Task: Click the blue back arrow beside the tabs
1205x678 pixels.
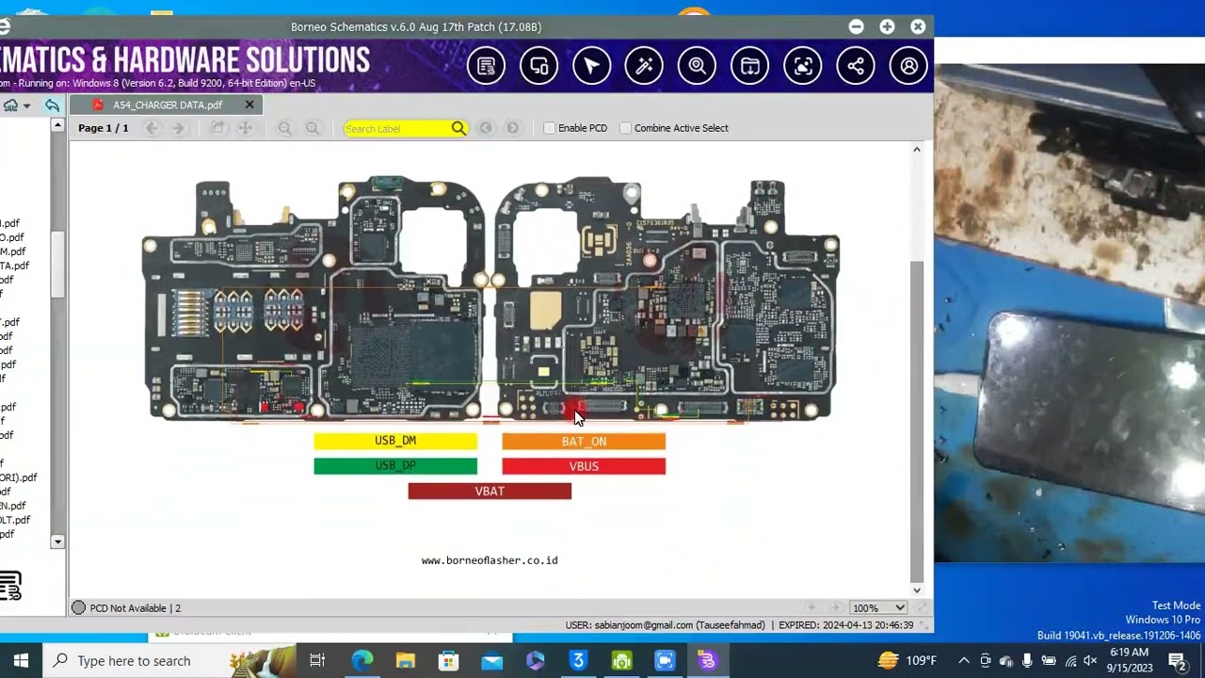Action: 52,105
